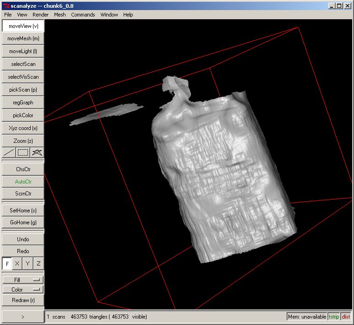Expand the toolbar with the > arrow
Image resolution: width=354 pixels, height=325 pixels.
tap(23, 316)
